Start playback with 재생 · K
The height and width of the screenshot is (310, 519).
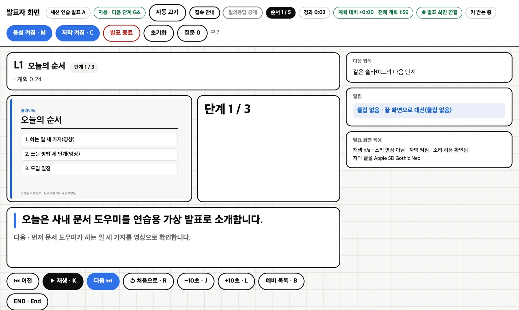[x=63, y=281]
